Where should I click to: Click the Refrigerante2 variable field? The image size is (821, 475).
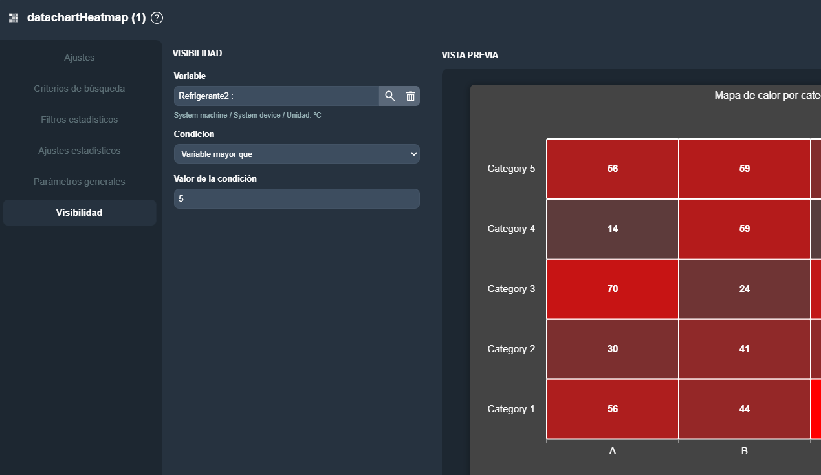click(x=276, y=96)
